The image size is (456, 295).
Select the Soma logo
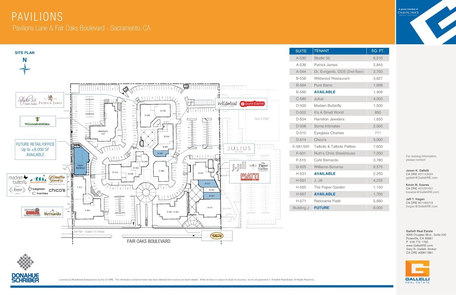click(x=17, y=190)
